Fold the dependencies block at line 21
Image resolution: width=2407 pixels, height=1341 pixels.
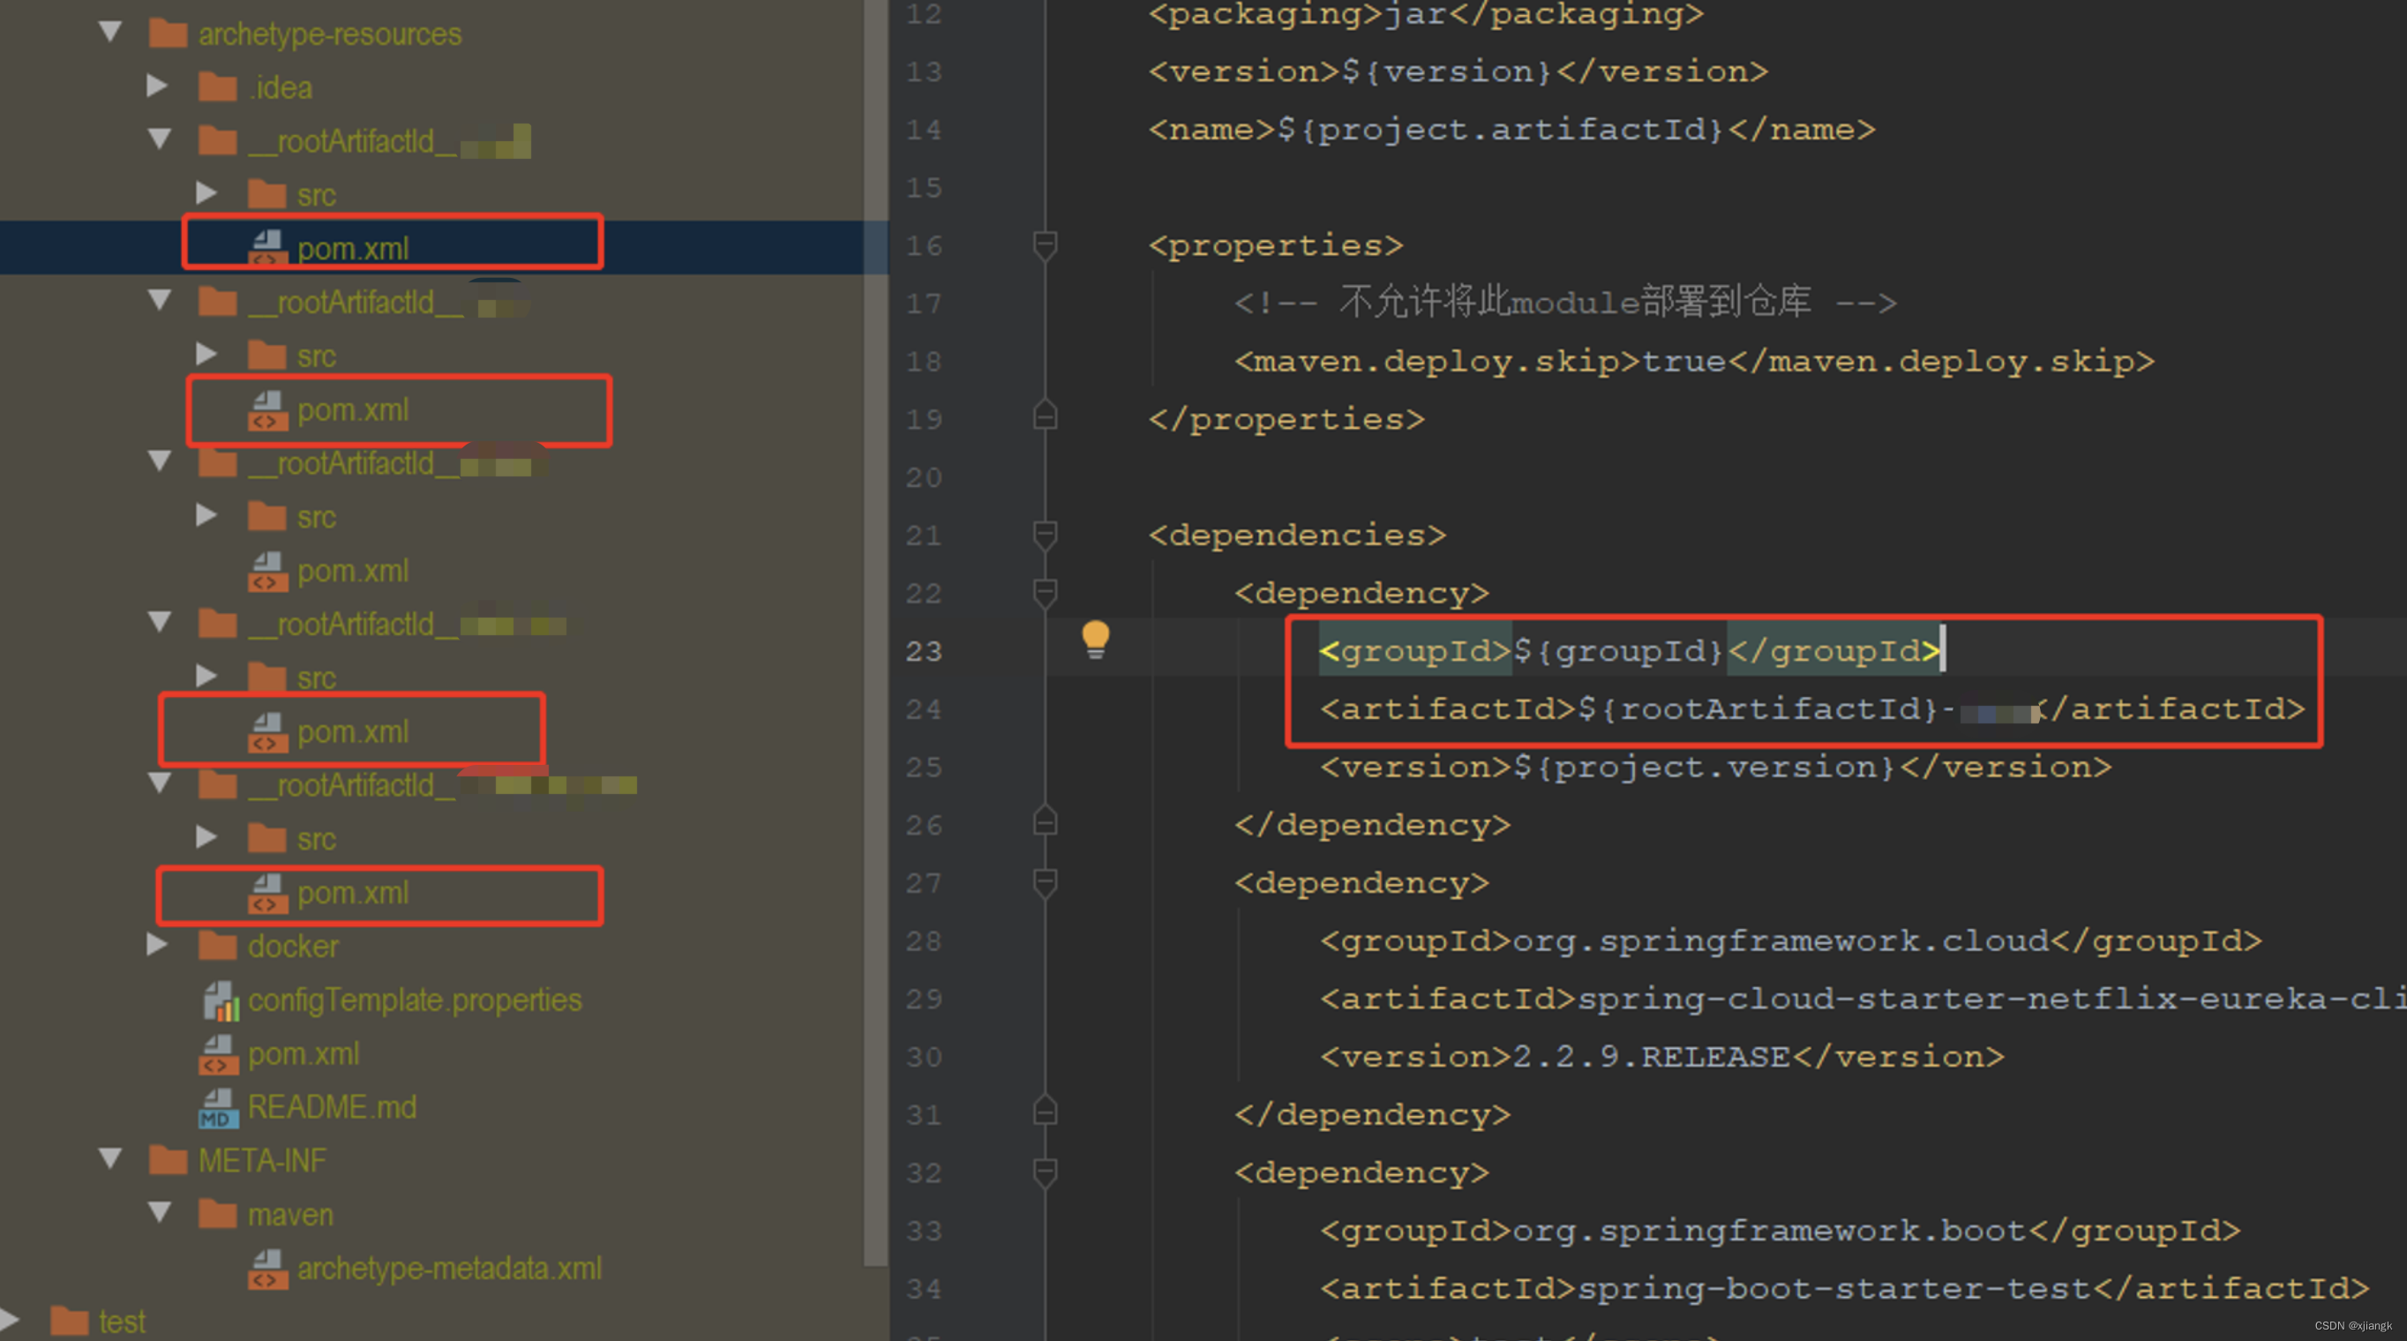point(1045,536)
